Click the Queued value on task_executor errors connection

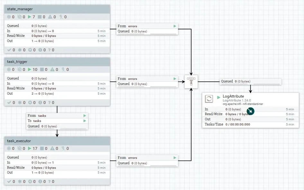pyautogui.click(x=139, y=163)
